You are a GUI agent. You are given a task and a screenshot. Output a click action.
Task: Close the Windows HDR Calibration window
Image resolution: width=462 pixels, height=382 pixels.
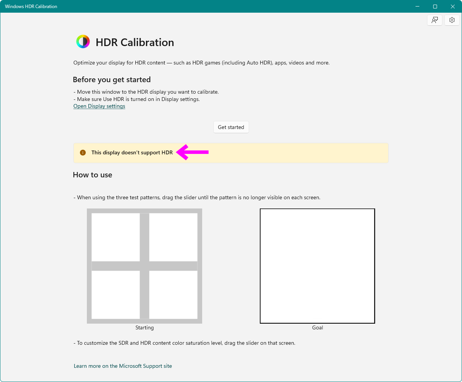(x=453, y=7)
